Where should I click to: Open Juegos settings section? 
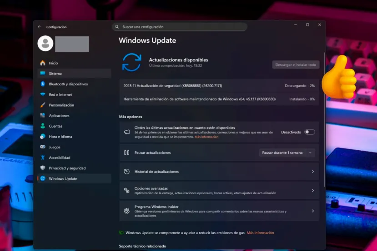coord(74,147)
